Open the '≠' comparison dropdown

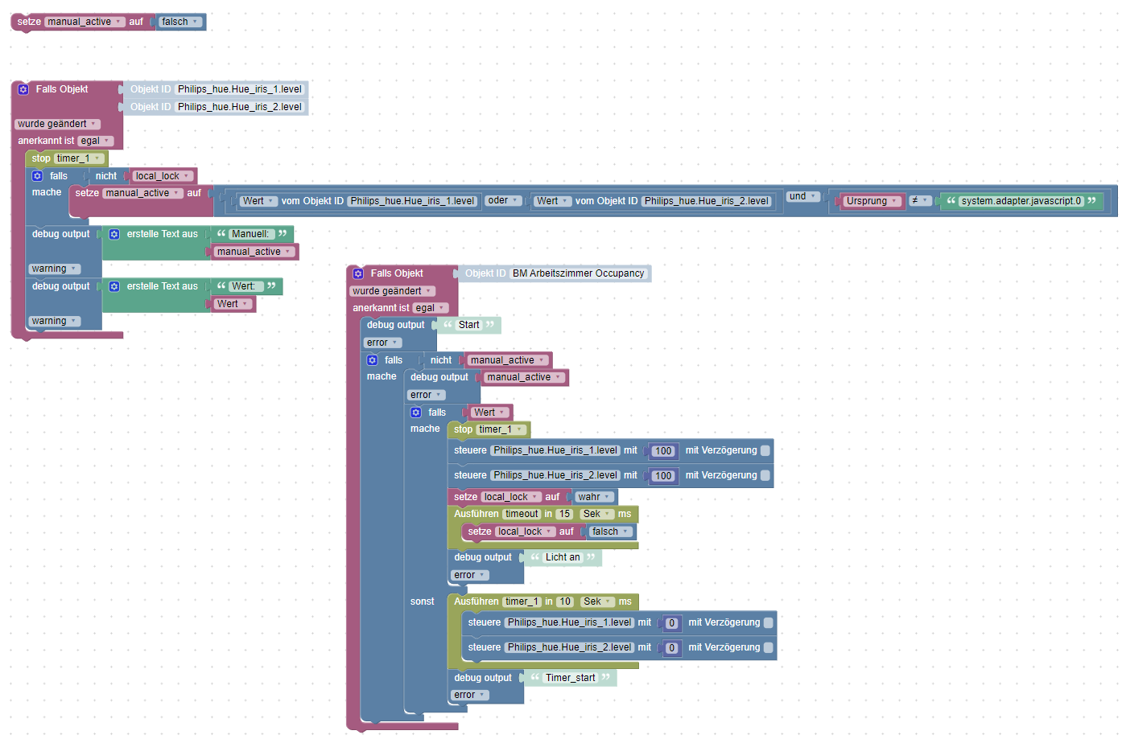coord(920,201)
